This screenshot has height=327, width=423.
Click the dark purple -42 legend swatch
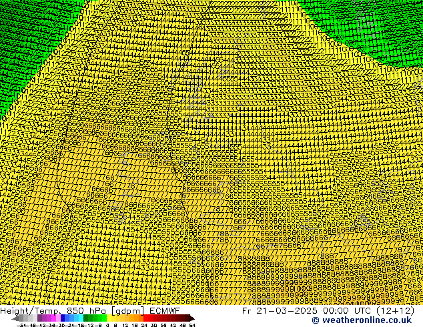[x=39, y=318]
